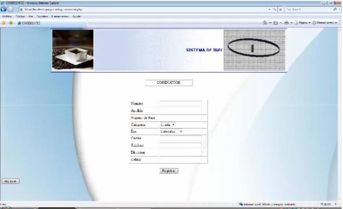
Task: Open the Archivo menu
Action: pos(7,17)
